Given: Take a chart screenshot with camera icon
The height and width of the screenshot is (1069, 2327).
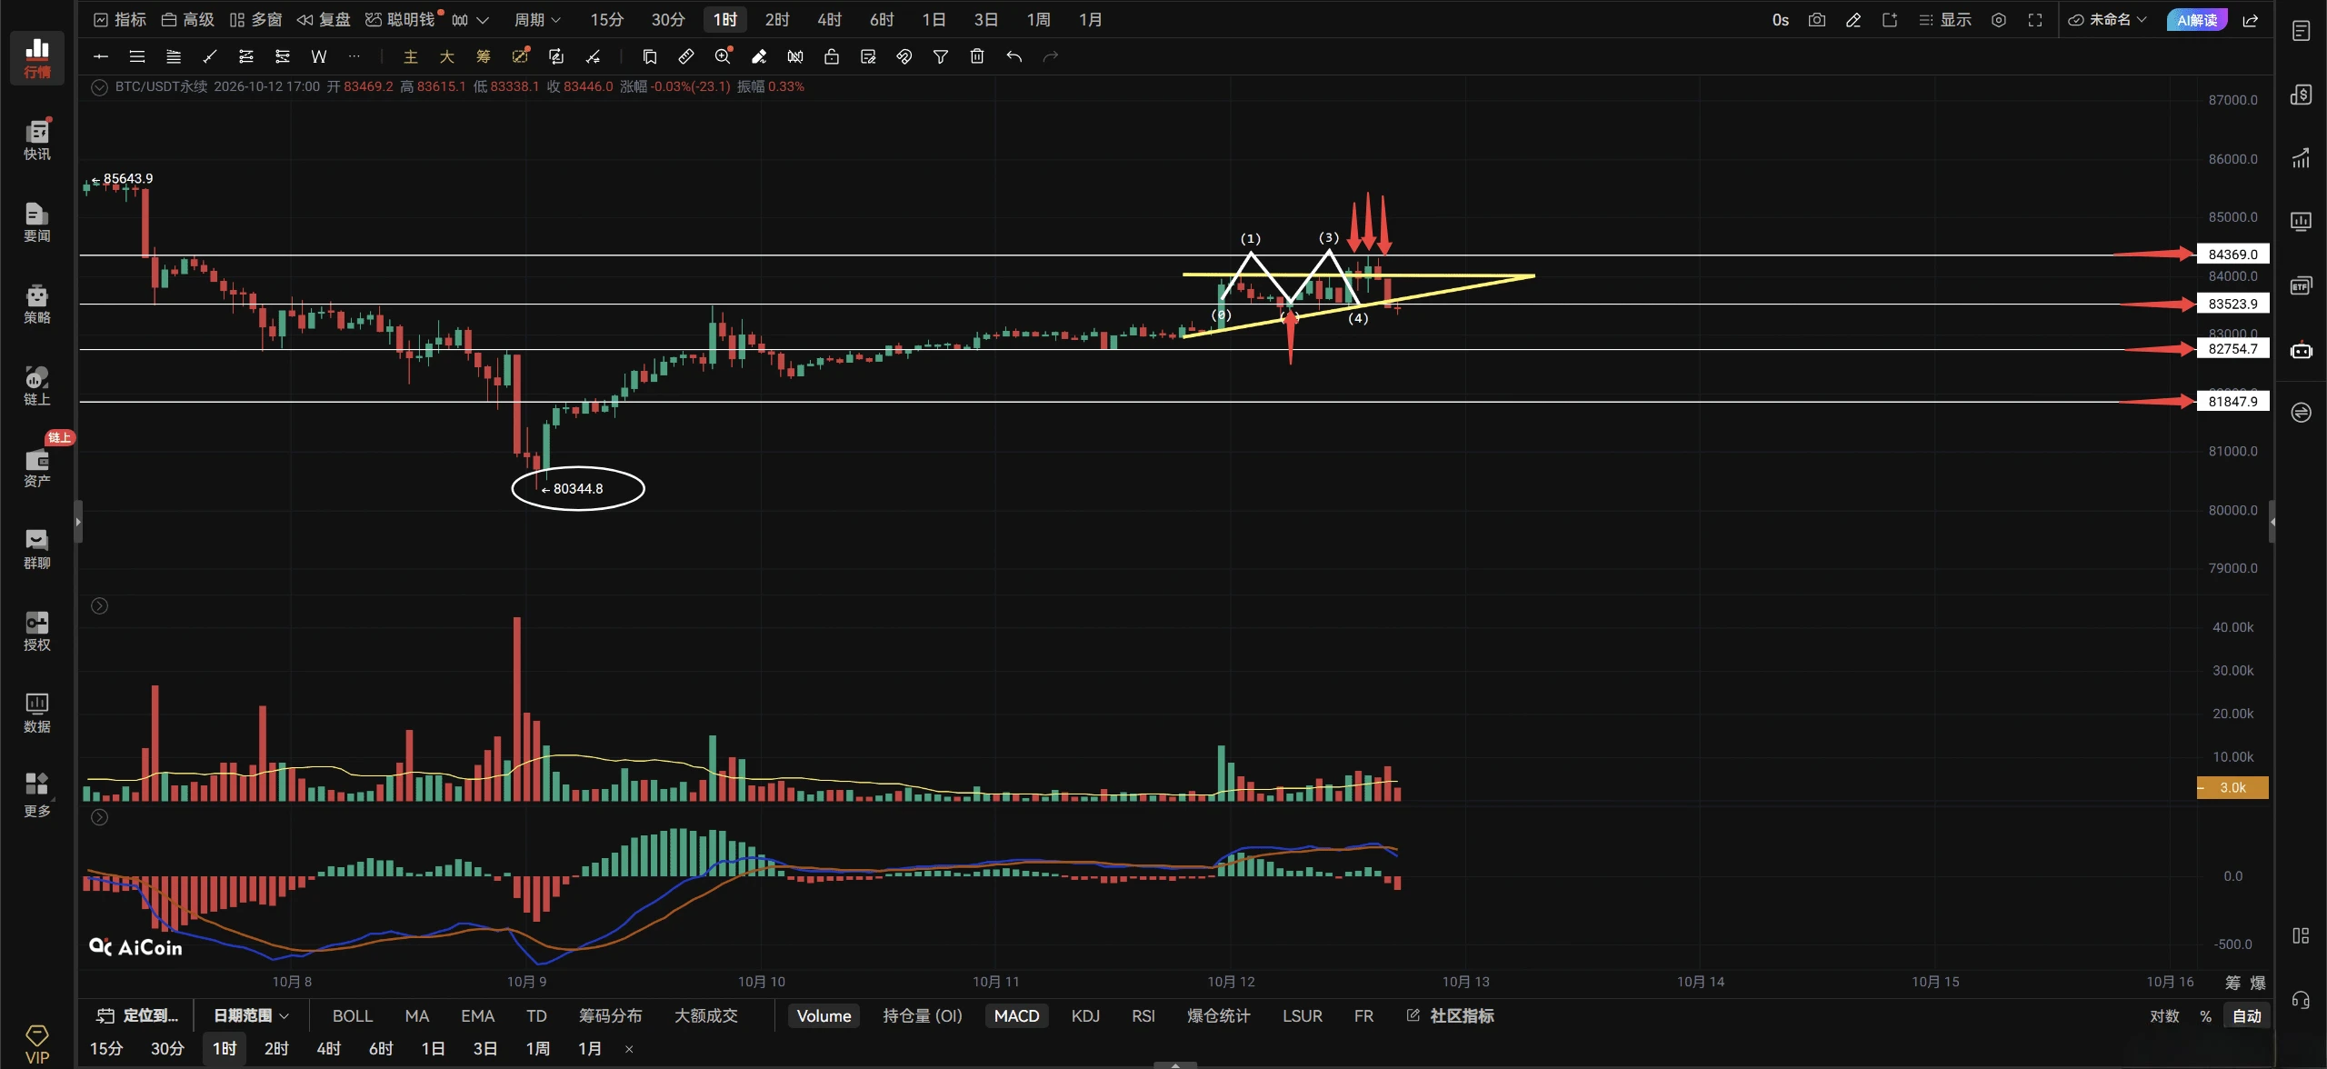Looking at the screenshot, I should click(1817, 19).
